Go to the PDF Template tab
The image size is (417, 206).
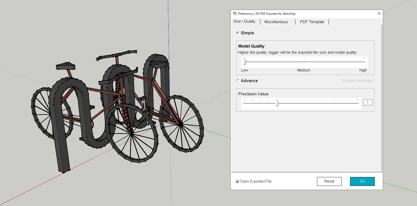click(312, 22)
